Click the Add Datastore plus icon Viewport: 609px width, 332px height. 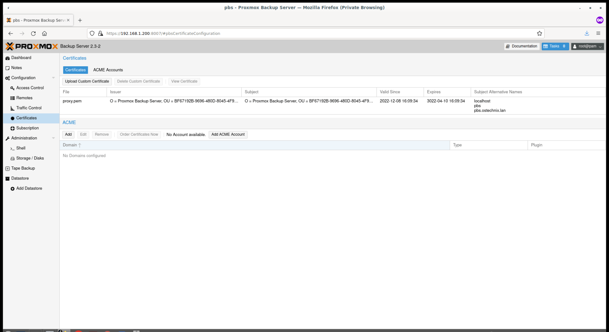pyautogui.click(x=12, y=189)
